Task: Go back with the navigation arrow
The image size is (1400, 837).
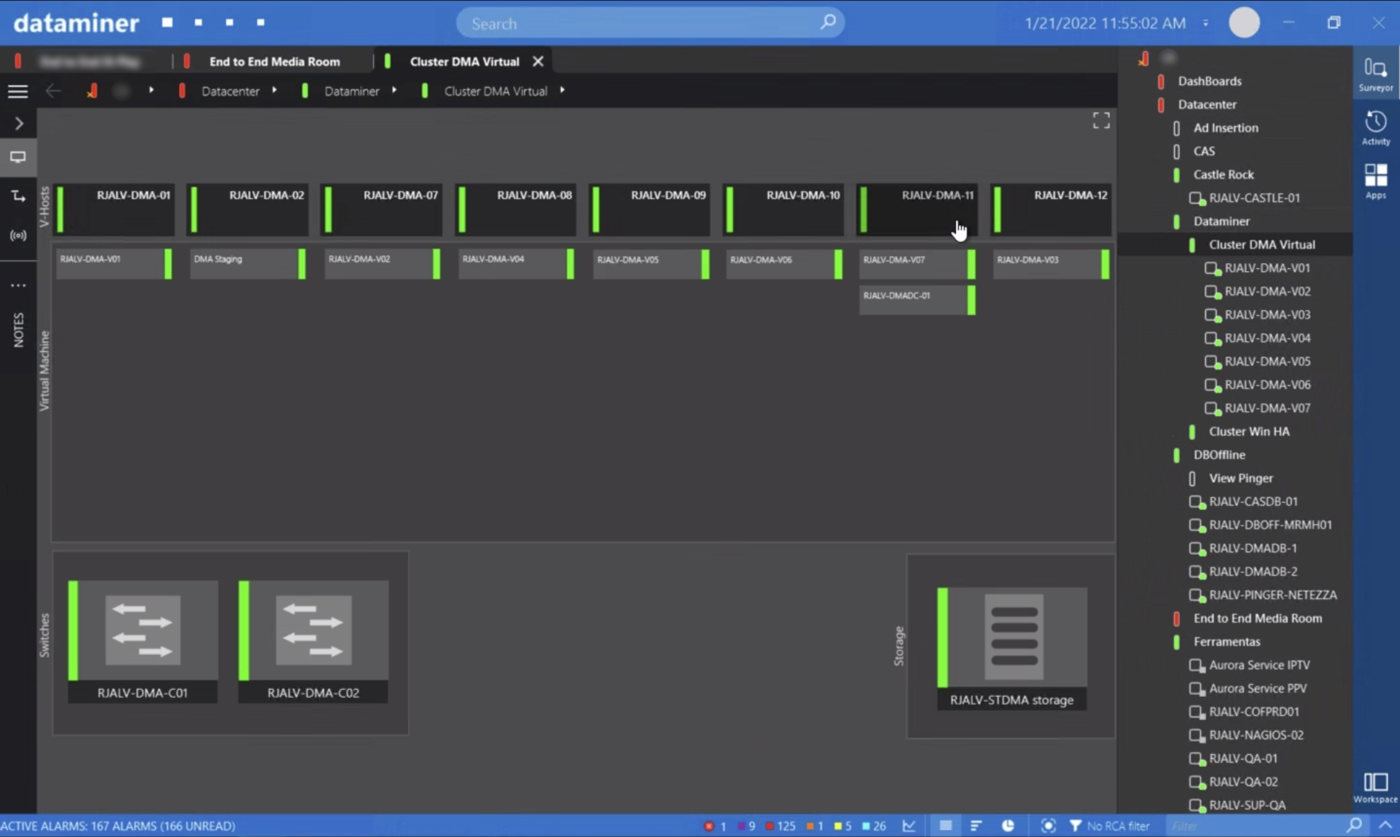Action: (53, 91)
